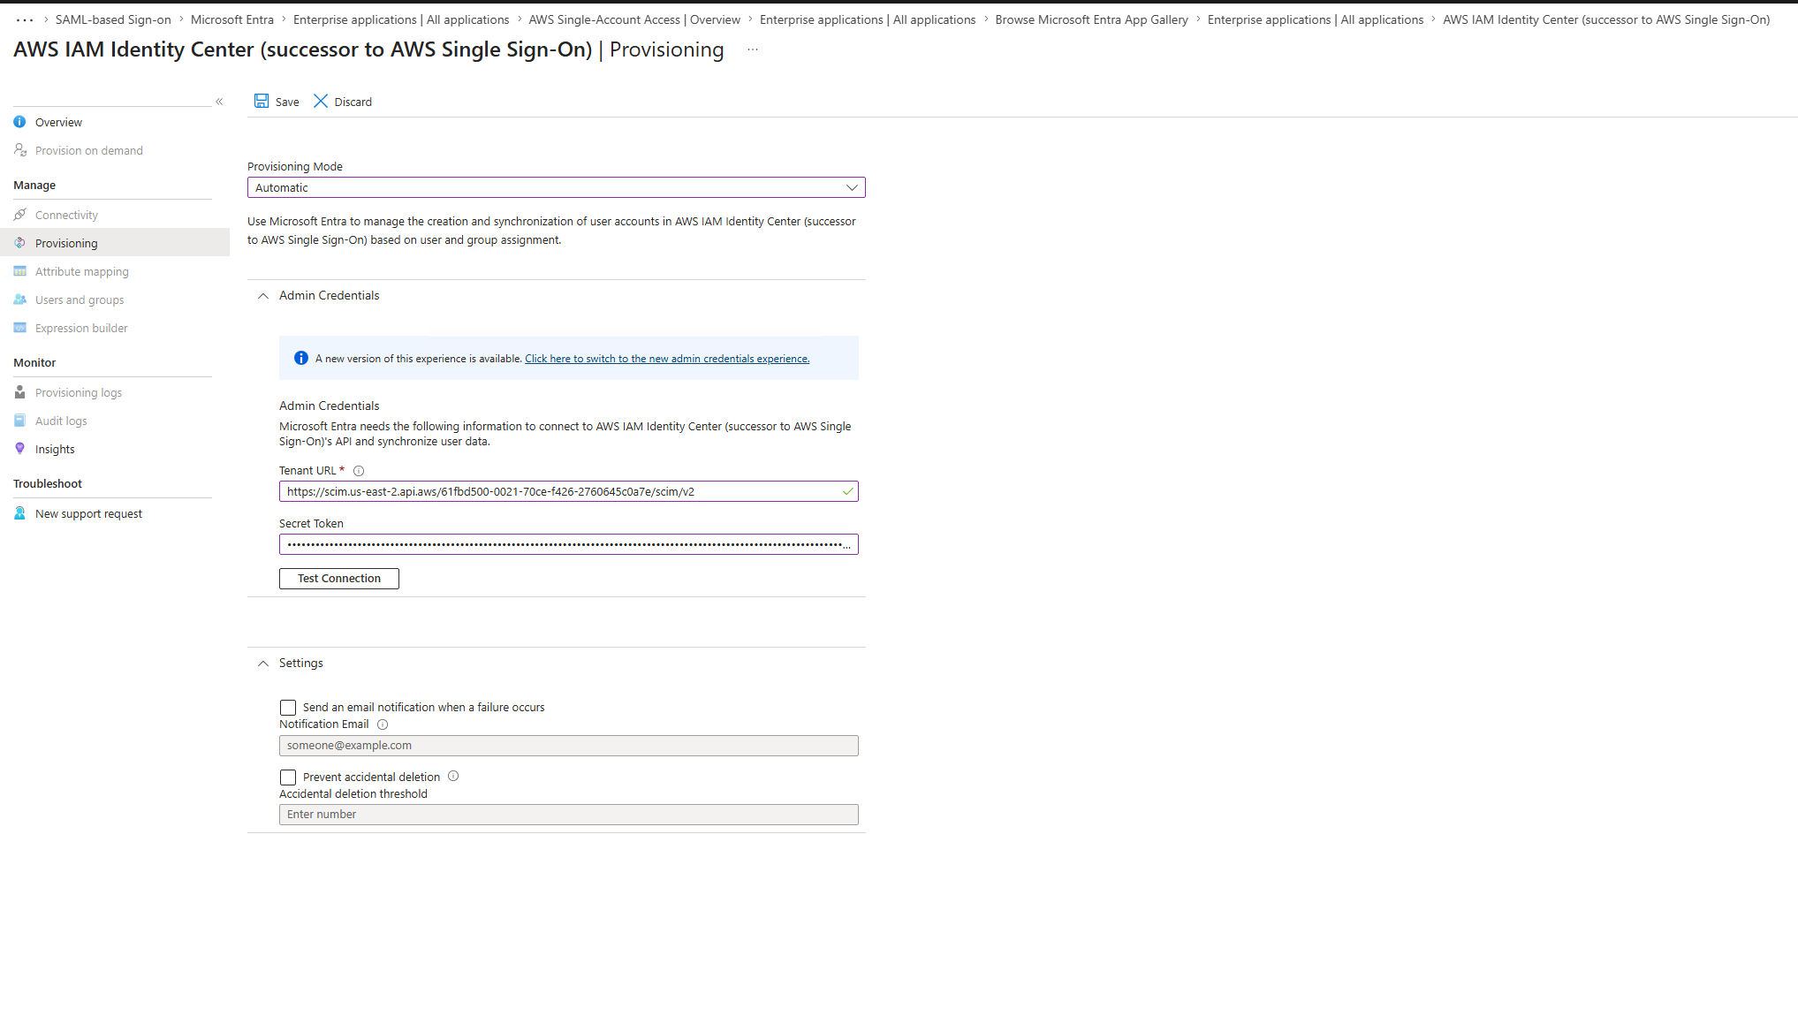Image resolution: width=1798 pixels, height=1024 pixels.
Task: Click the Attribute mapping icon
Action: click(x=19, y=271)
